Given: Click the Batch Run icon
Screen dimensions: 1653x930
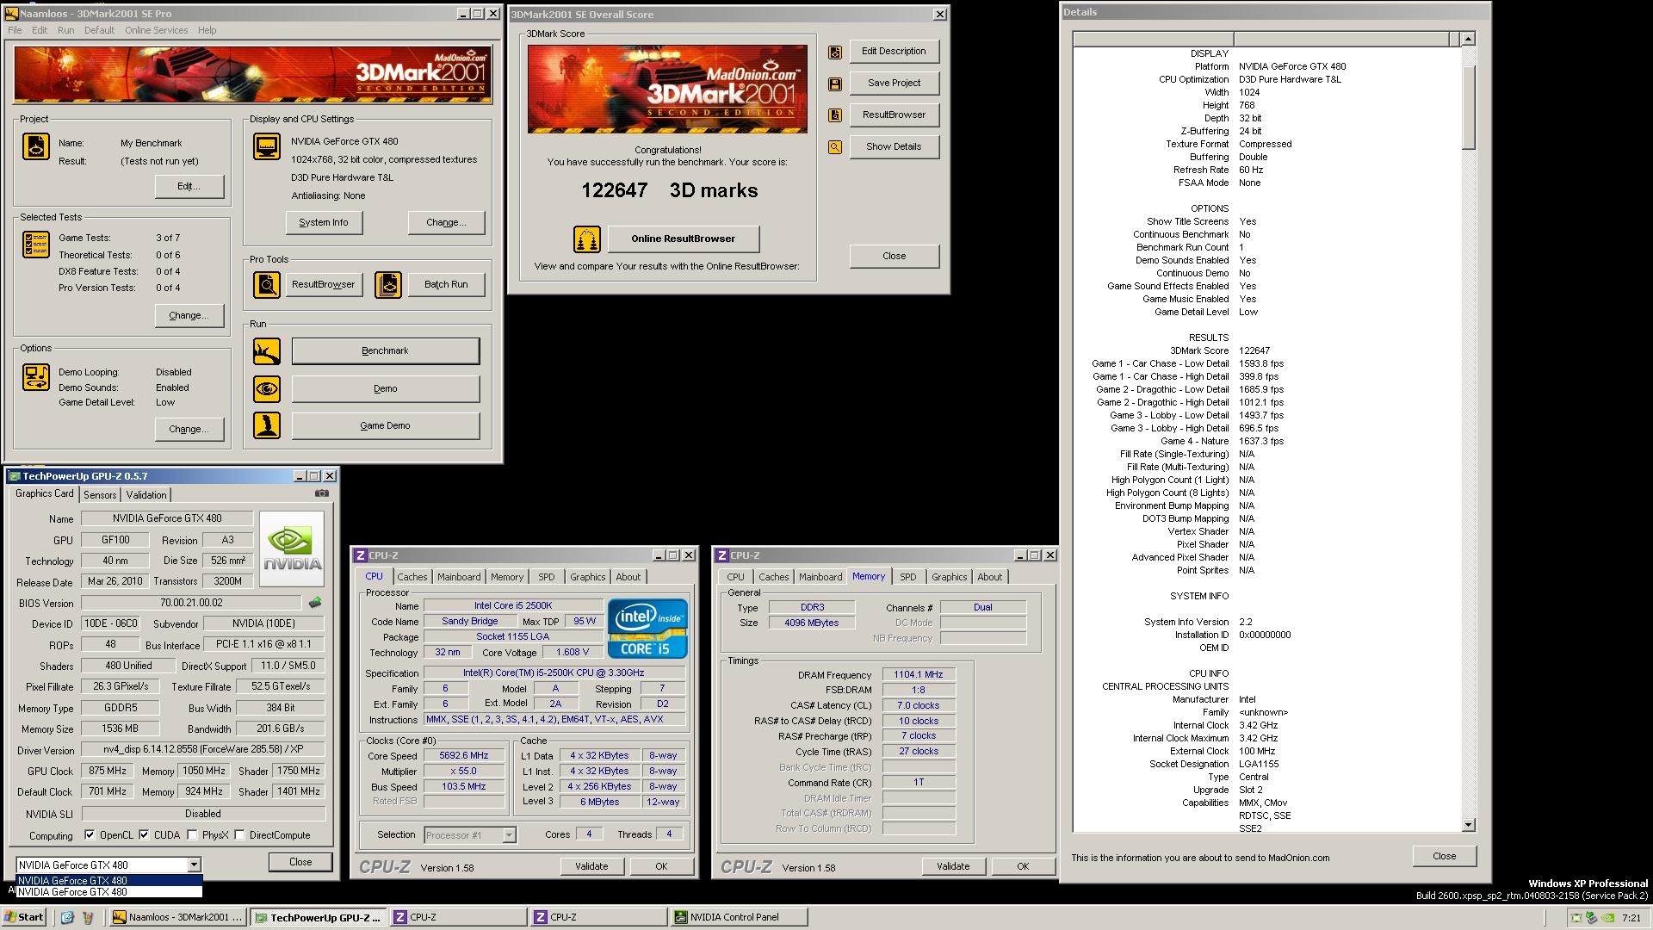Looking at the screenshot, I should click(x=388, y=285).
